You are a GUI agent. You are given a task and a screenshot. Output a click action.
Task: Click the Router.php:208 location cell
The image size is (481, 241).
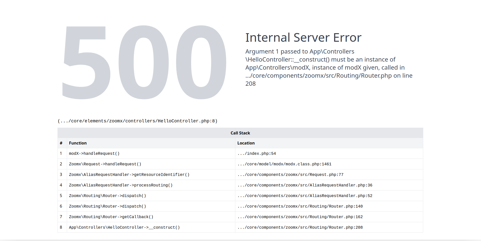[x=329, y=227]
